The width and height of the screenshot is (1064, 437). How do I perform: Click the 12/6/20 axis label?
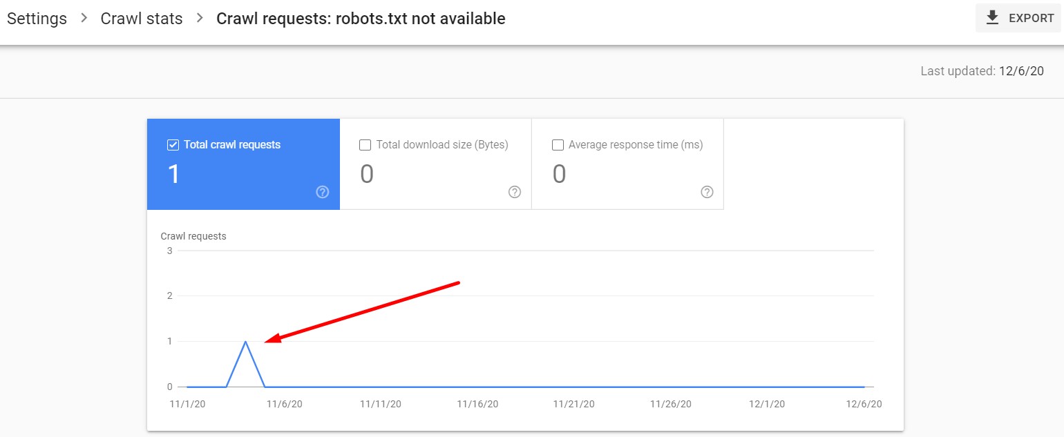point(864,404)
